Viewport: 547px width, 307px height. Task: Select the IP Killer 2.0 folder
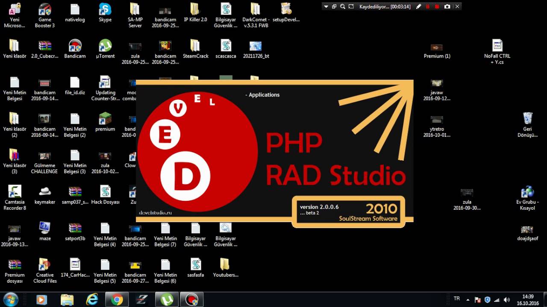pos(195,13)
